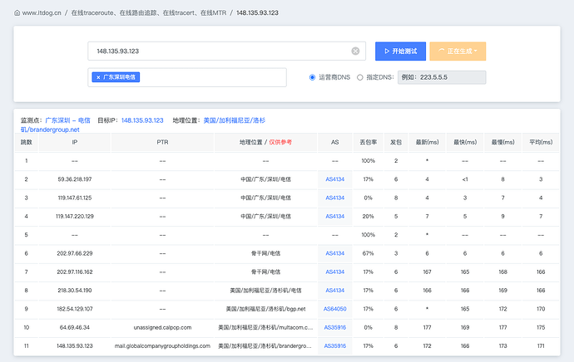
Task: Remove the 广东深圳电信 node tag
Action: point(98,77)
